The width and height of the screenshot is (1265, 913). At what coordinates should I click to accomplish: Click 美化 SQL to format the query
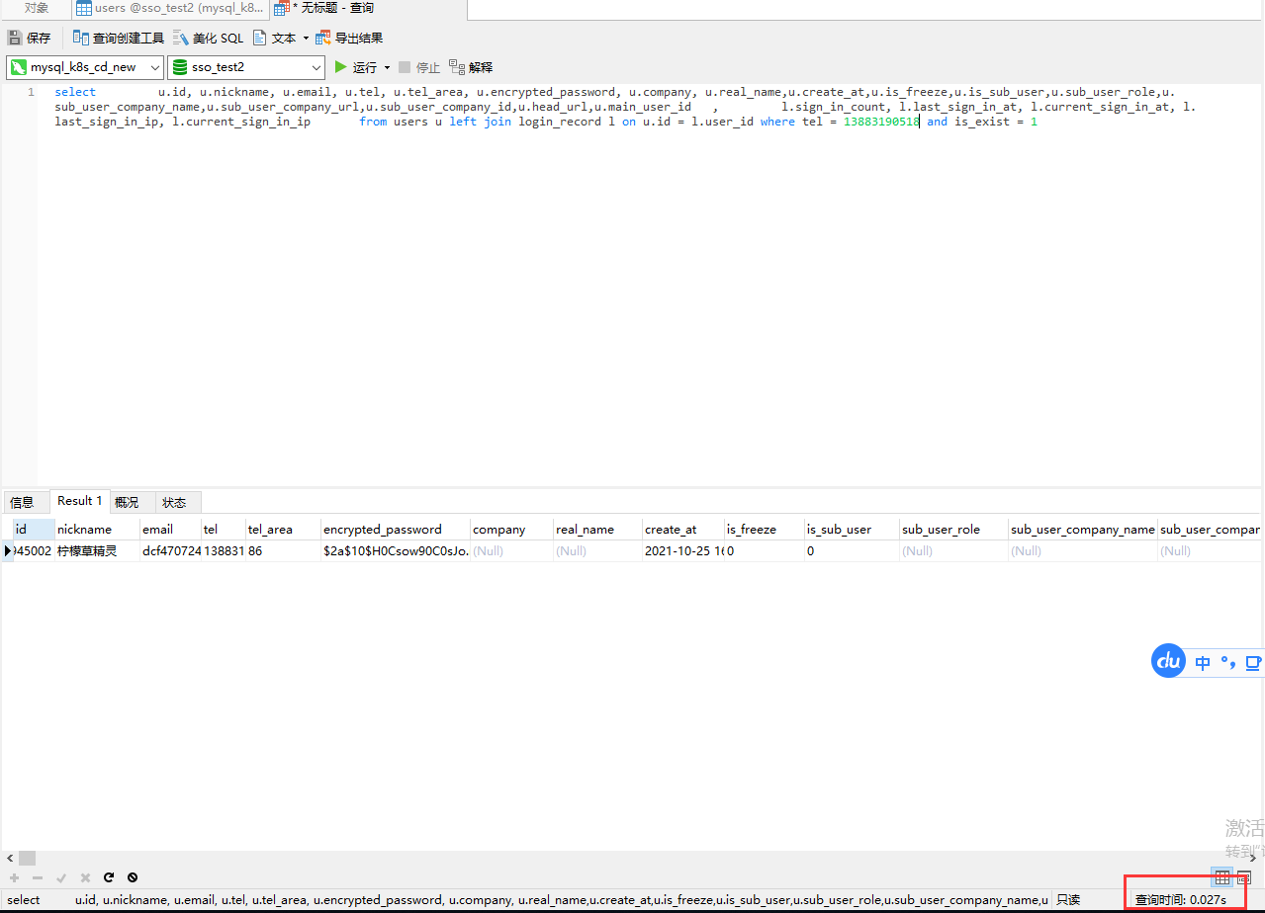208,39
